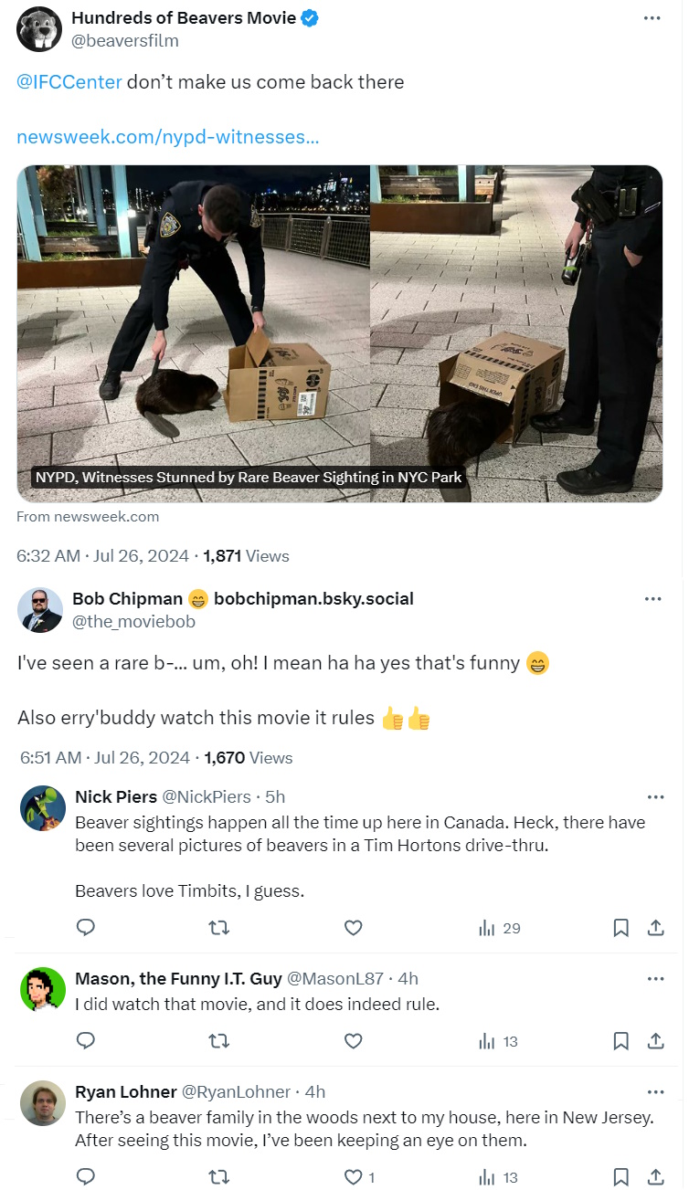The width and height of the screenshot is (689, 1190).
Task: Bookmark Nick Piers' reply
Action: 620,928
